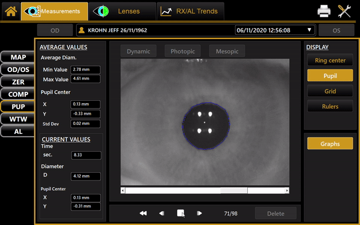This screenshot has height=225, width=360.
Task: Open the COMP side tab
Action: 18,94
